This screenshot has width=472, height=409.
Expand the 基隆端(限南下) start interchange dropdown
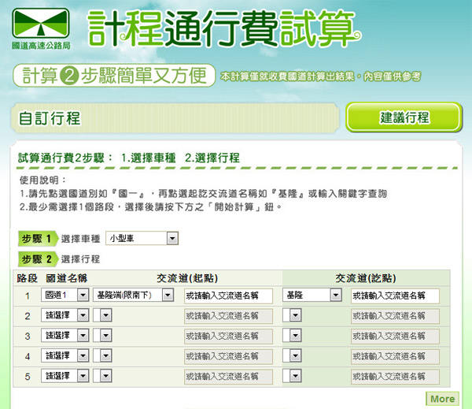[135, 296]
